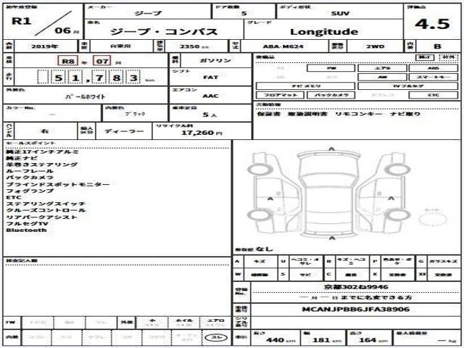Click the displacement value 2350 cc
Screen dimensions: 464x348
tap(195, 46)
